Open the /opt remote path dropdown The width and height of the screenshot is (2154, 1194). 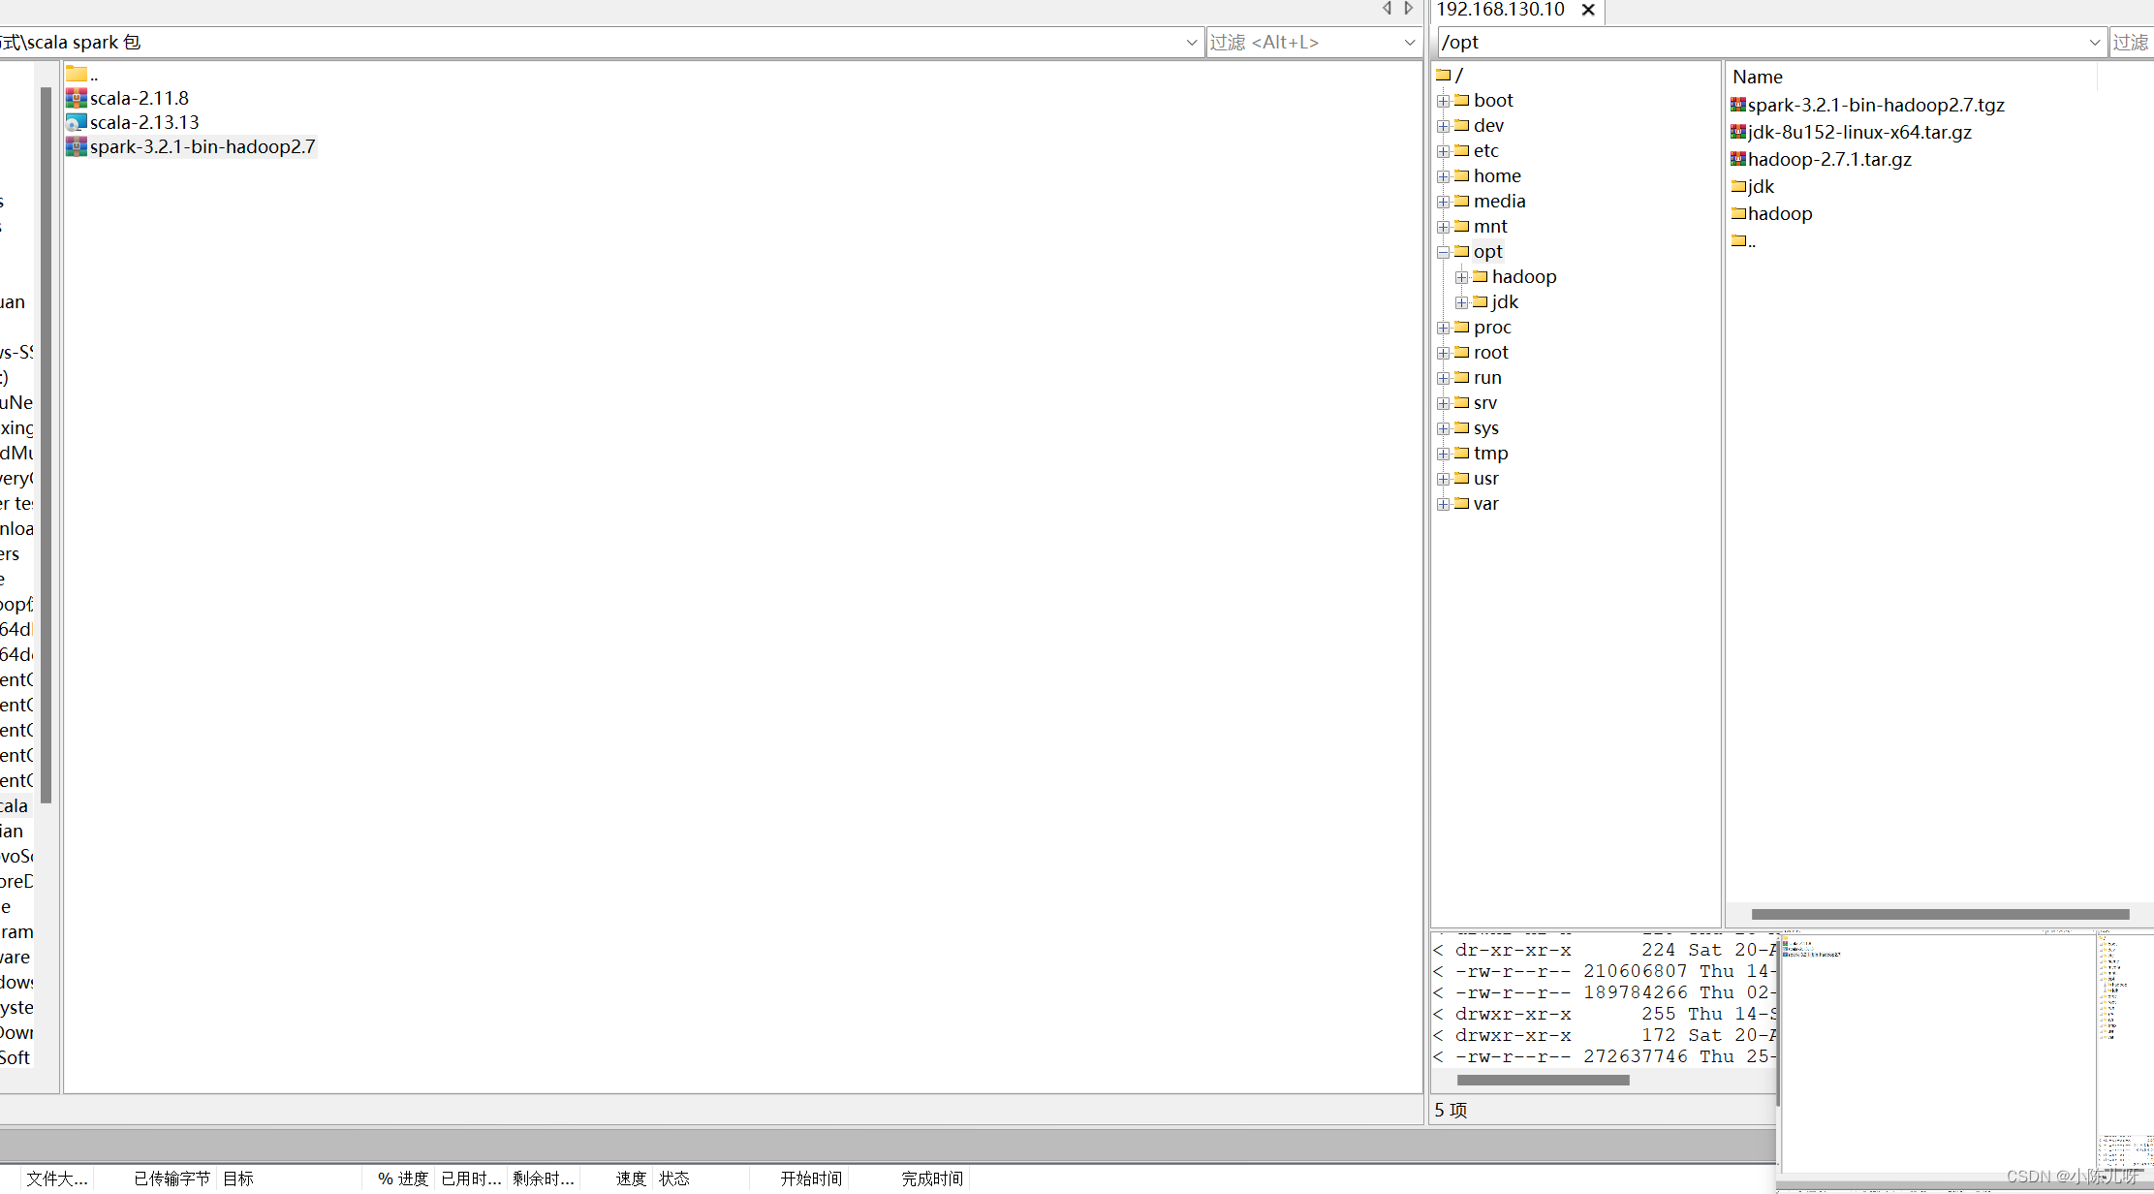2094,43
